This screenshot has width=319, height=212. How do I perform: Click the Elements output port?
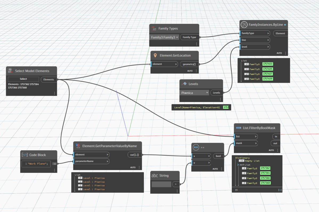(49, 79)
